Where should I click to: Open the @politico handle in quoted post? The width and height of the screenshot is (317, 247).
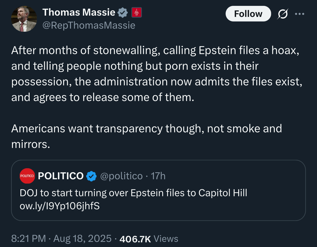(x=121, y=176)
